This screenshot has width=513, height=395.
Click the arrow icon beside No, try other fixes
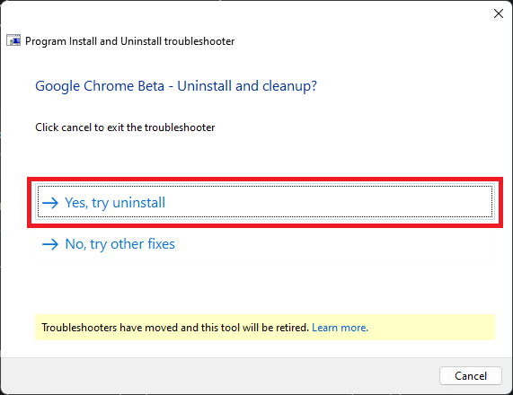tap(50, 244)
